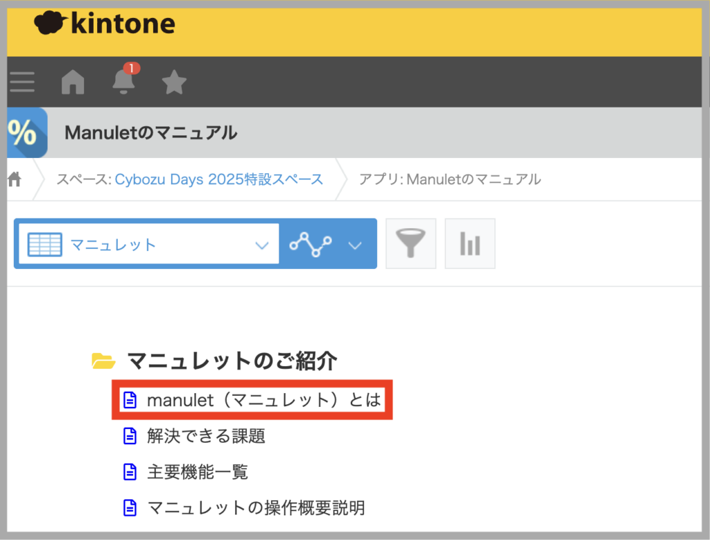
Task: Open the 解決できる課題 page
Action: [x=206, y=436]
